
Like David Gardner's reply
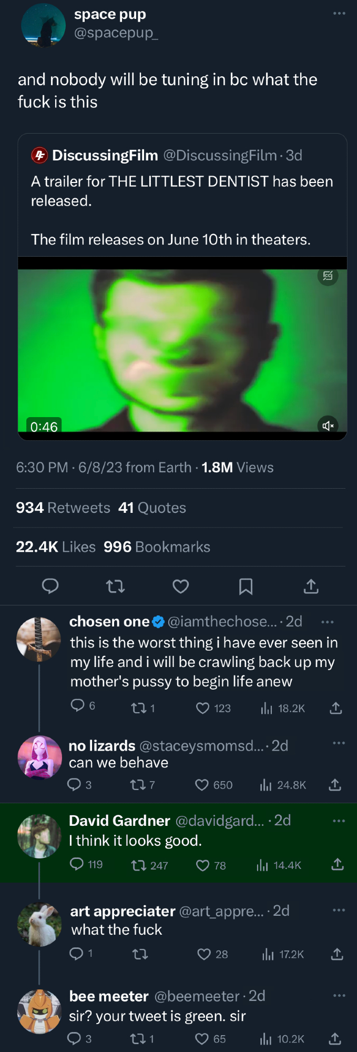click(203, 865)
